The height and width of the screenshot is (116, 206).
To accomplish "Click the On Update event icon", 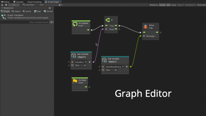I will pyautogui.click(x=75, y=24).
